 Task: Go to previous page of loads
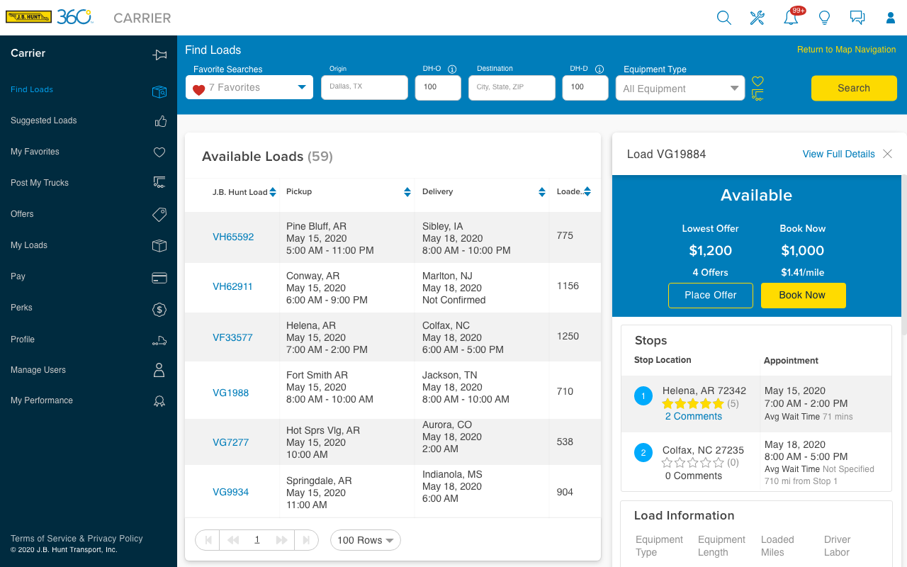232,540
